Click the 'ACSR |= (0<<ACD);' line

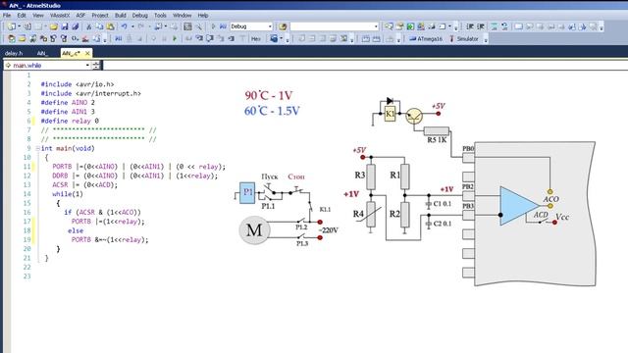[85, 185]
